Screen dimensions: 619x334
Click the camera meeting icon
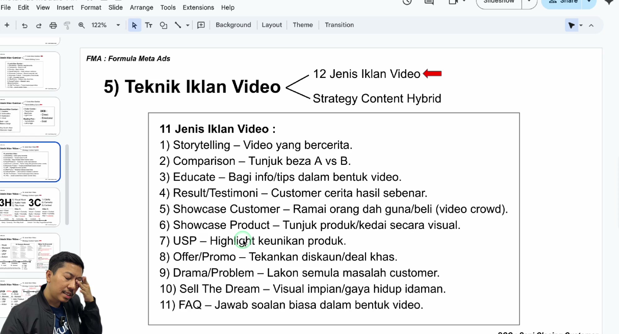coord(453,2)
